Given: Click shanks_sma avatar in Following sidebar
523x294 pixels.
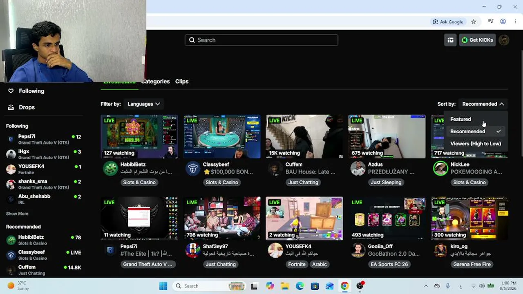Looking at the screenshot, I should tap(11, 184).
